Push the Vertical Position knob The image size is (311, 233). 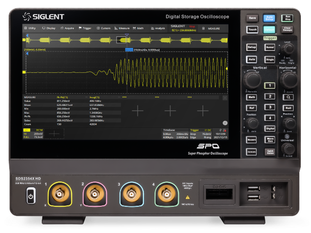tap(252, 123)
